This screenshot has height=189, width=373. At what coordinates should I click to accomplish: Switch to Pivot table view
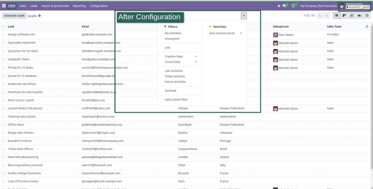click(x=352, y=16)
